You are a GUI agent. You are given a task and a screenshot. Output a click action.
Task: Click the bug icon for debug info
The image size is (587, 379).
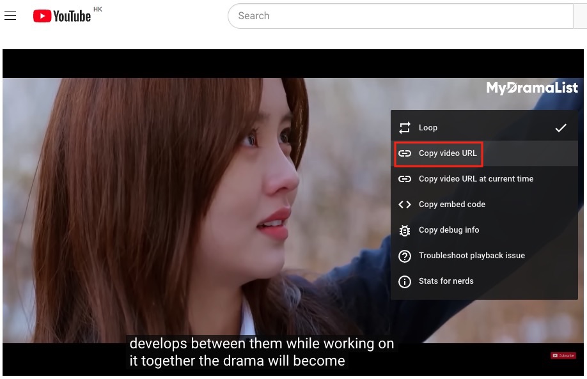point(405,230)
